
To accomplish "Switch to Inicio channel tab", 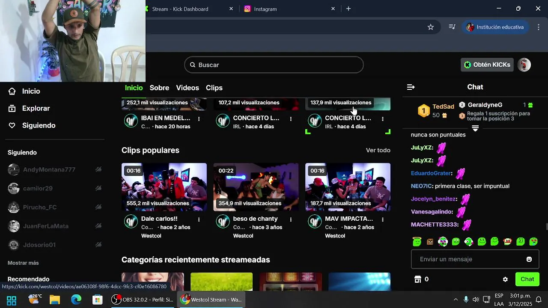I will click(x=134, y=88).
